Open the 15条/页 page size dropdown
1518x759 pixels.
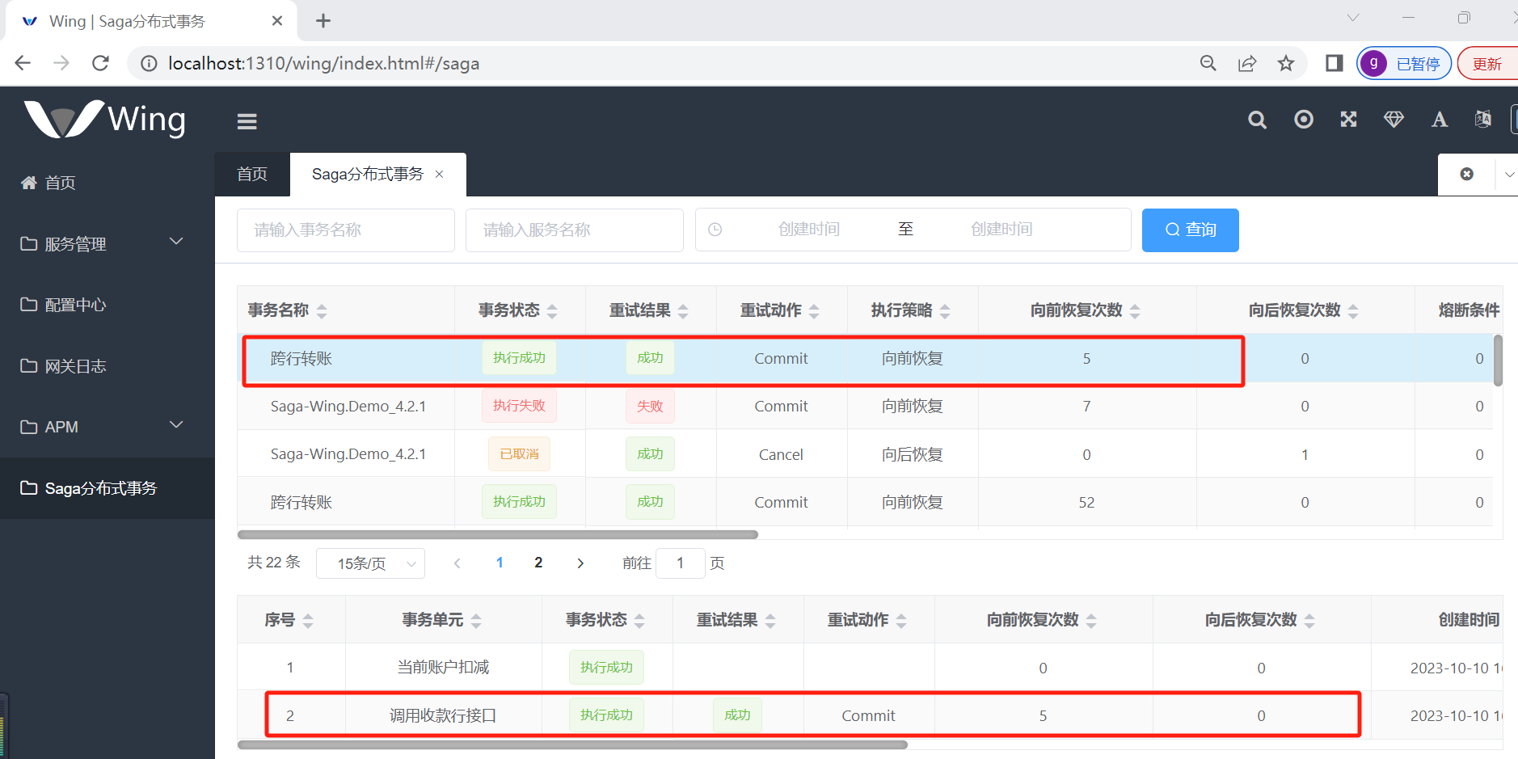click(370, 563)
